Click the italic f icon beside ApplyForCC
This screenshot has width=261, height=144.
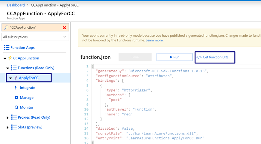tap(16, 78)
